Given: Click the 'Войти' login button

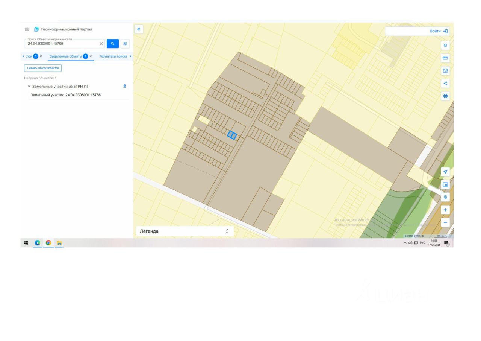Looking at the screenshot, I should [438, 31].
